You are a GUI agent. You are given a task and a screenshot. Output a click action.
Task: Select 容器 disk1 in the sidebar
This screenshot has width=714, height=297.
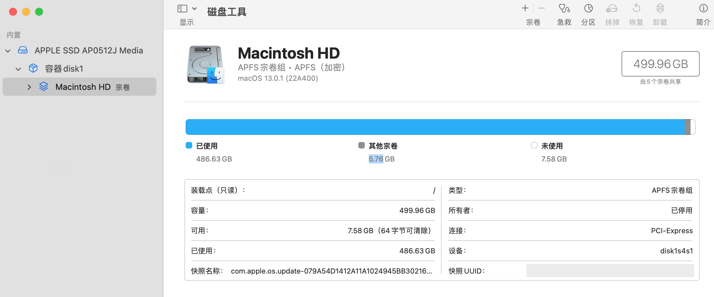[x=64, y=69]
